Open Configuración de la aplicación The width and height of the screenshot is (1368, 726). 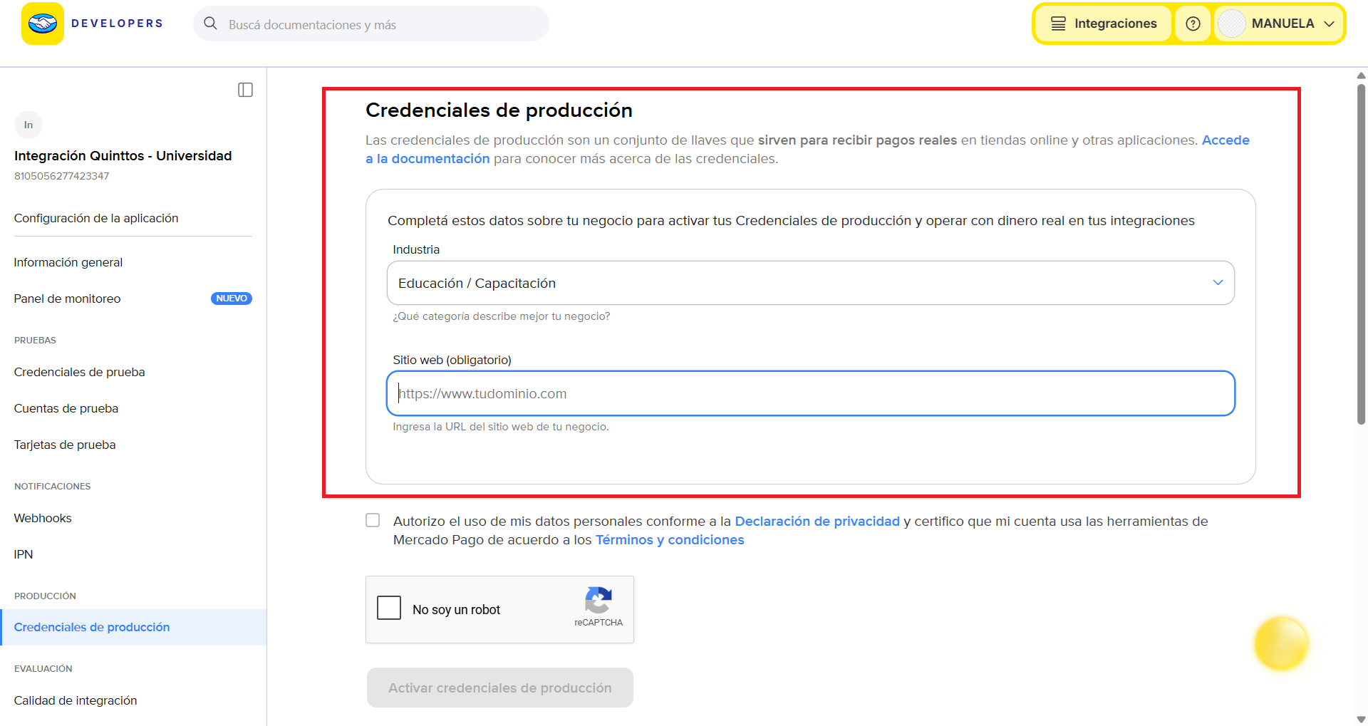tap(96, 218)
